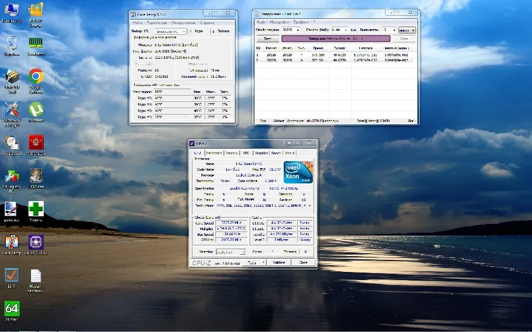532x332 pixels.
Task: Open the Новый текстовый document icon
Action: point(35,281)
